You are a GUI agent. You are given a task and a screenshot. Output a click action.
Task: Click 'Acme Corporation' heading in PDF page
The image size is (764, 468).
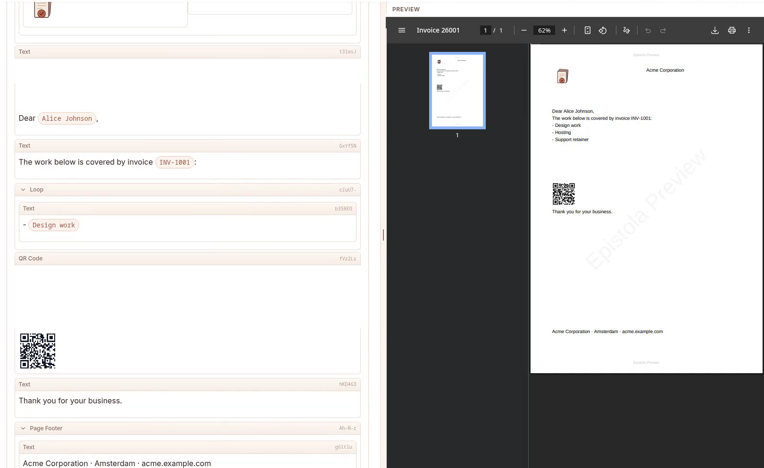click(x=665, y=70)
